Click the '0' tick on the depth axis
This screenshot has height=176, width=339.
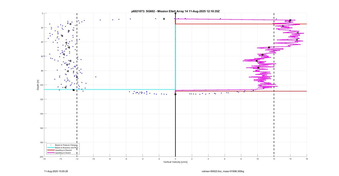tap(42, 13)
